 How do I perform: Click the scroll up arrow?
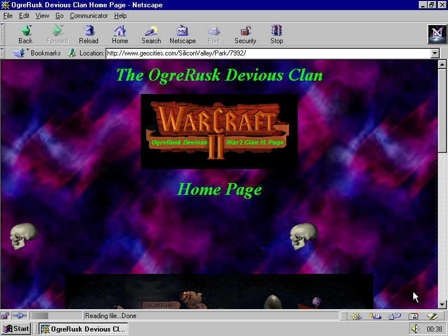click(442, 64)
